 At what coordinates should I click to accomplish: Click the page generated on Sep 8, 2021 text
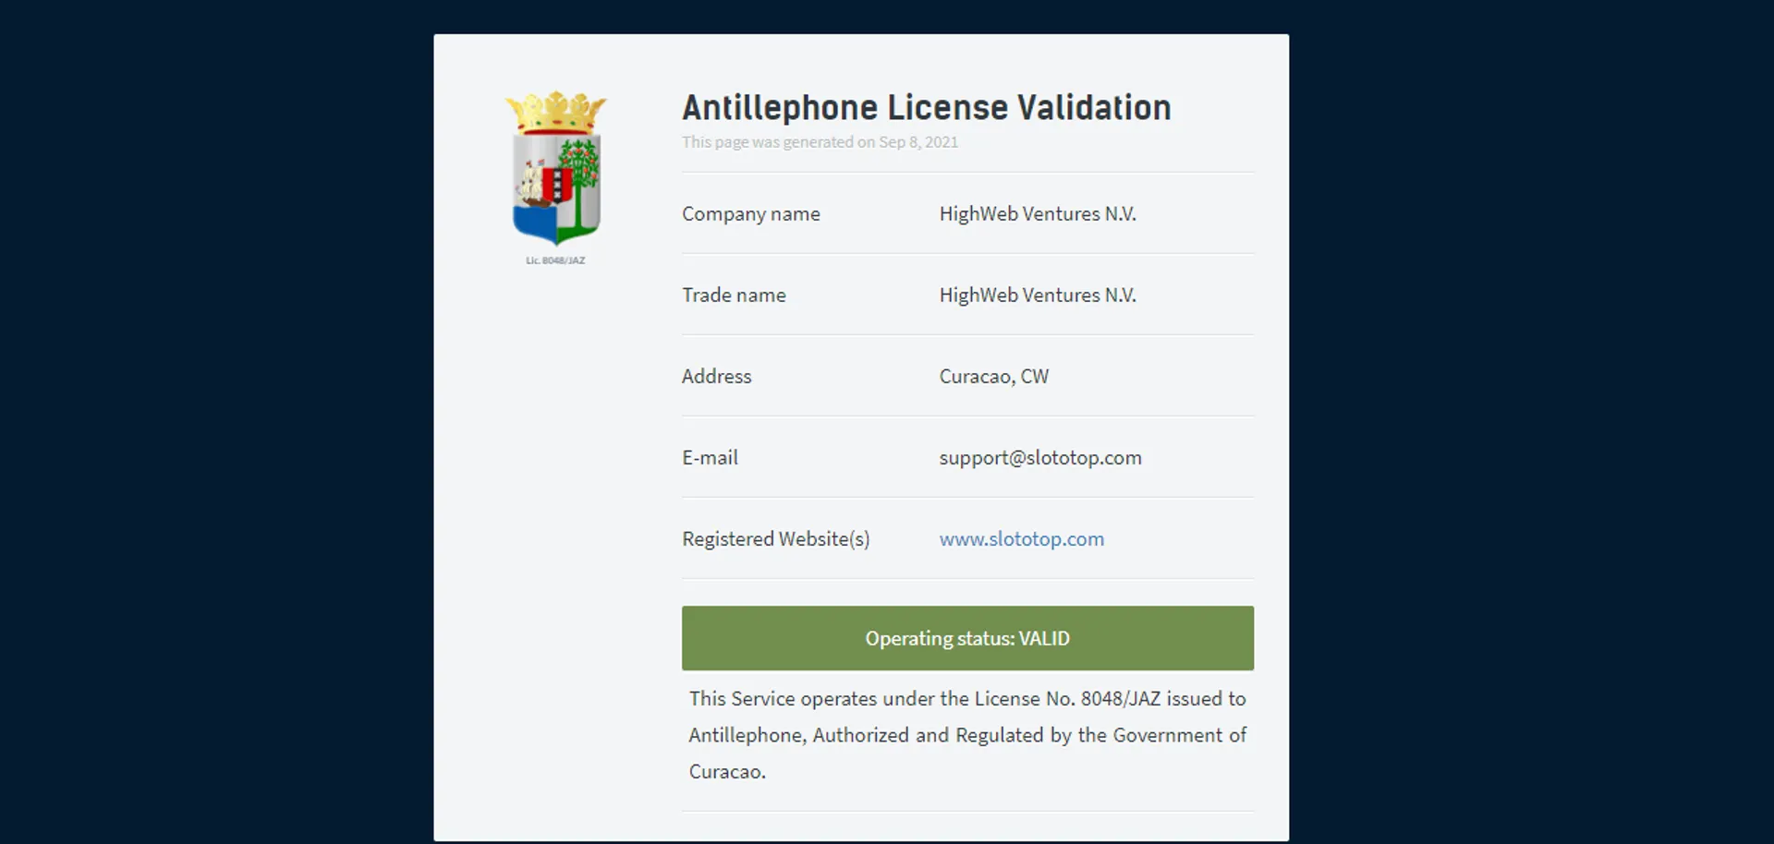pyautogui.click(x=820, y=142)
